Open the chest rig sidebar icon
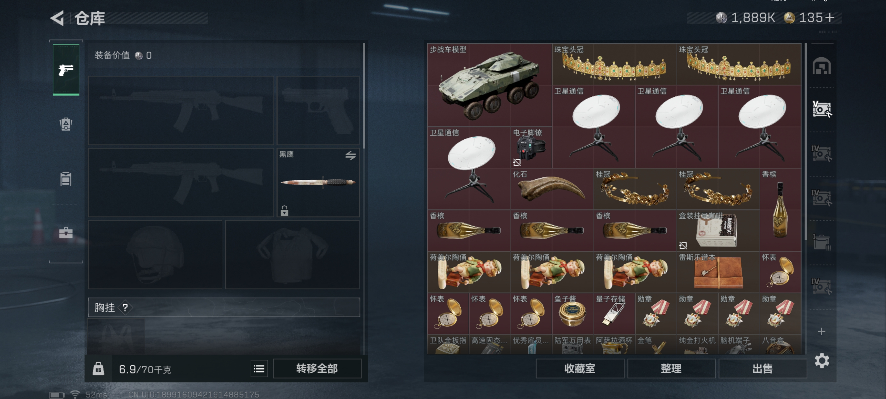The height and width of the screenshot is (399, 886). click(66, 179)
